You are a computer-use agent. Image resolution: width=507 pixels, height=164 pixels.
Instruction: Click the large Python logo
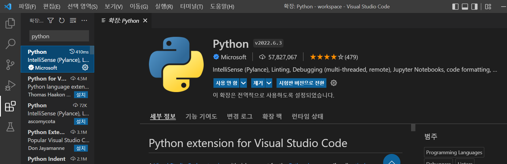tap(176, 64)
